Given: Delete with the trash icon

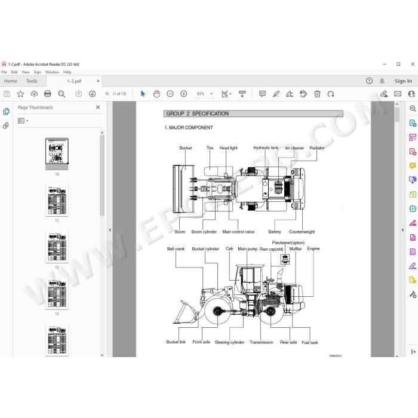Looking at the screenshot, I should pos(317,94).
